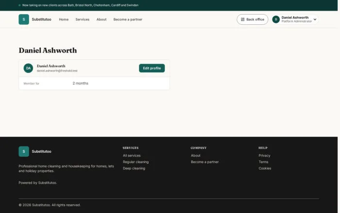
Task: Click the Substitutoo brand name in header
Action: (41, 19)
